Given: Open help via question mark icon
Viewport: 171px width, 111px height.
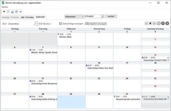Looking at the screenshot, I should click(x=16, y=12).
